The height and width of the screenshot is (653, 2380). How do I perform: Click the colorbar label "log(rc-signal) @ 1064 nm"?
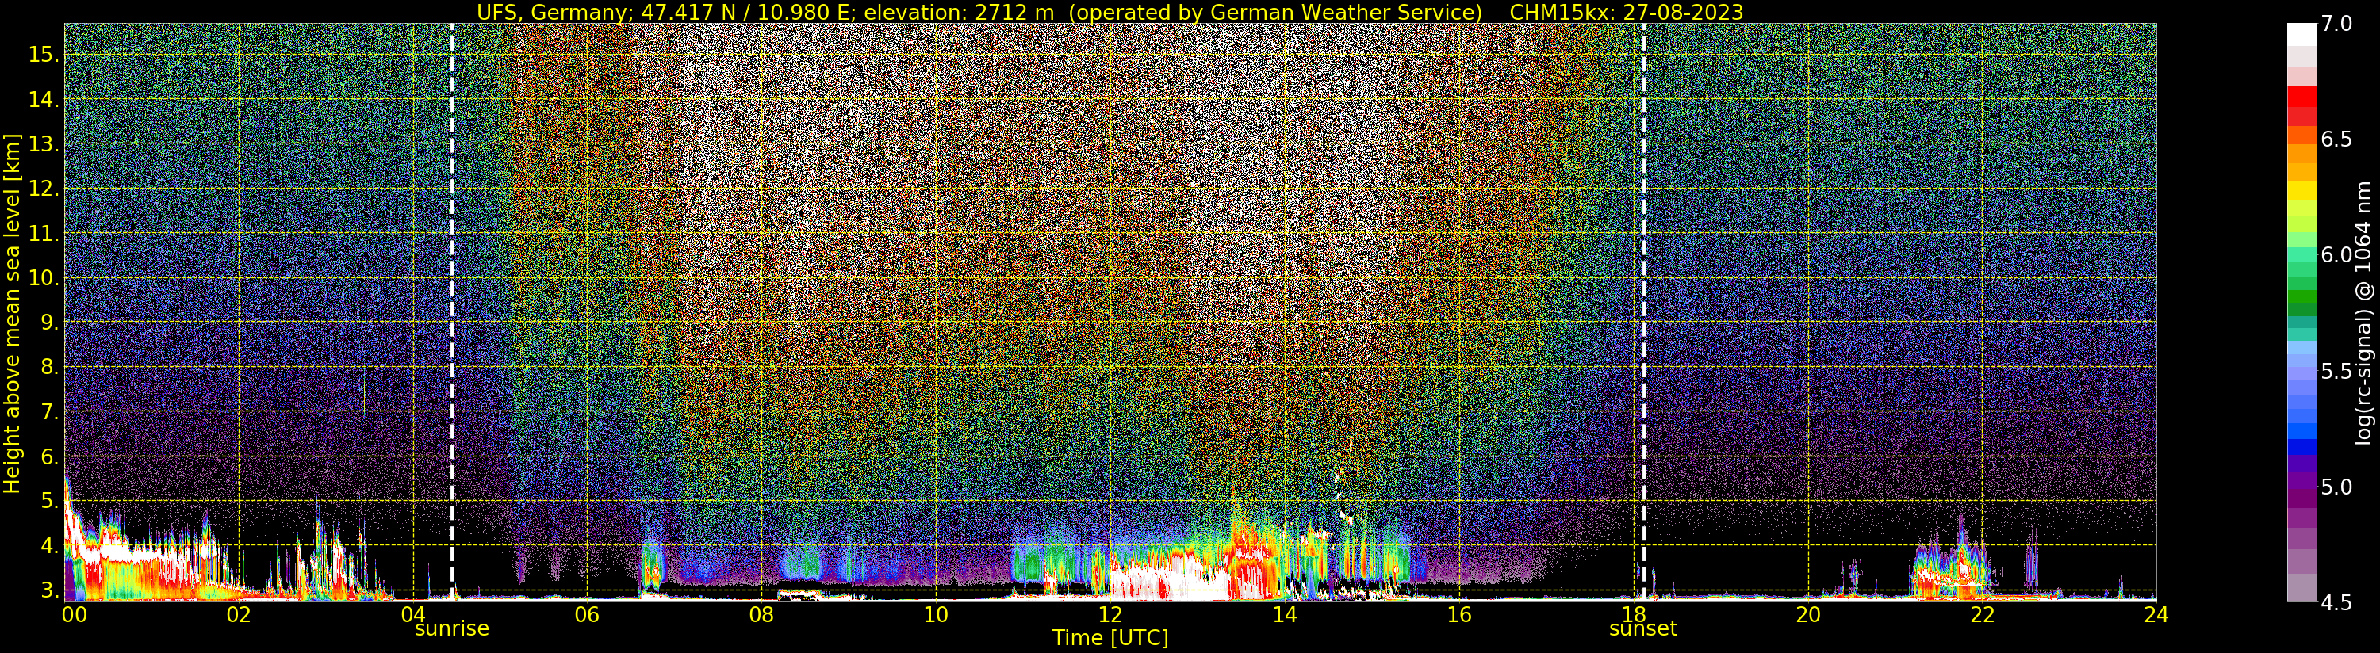point(2365,312)
